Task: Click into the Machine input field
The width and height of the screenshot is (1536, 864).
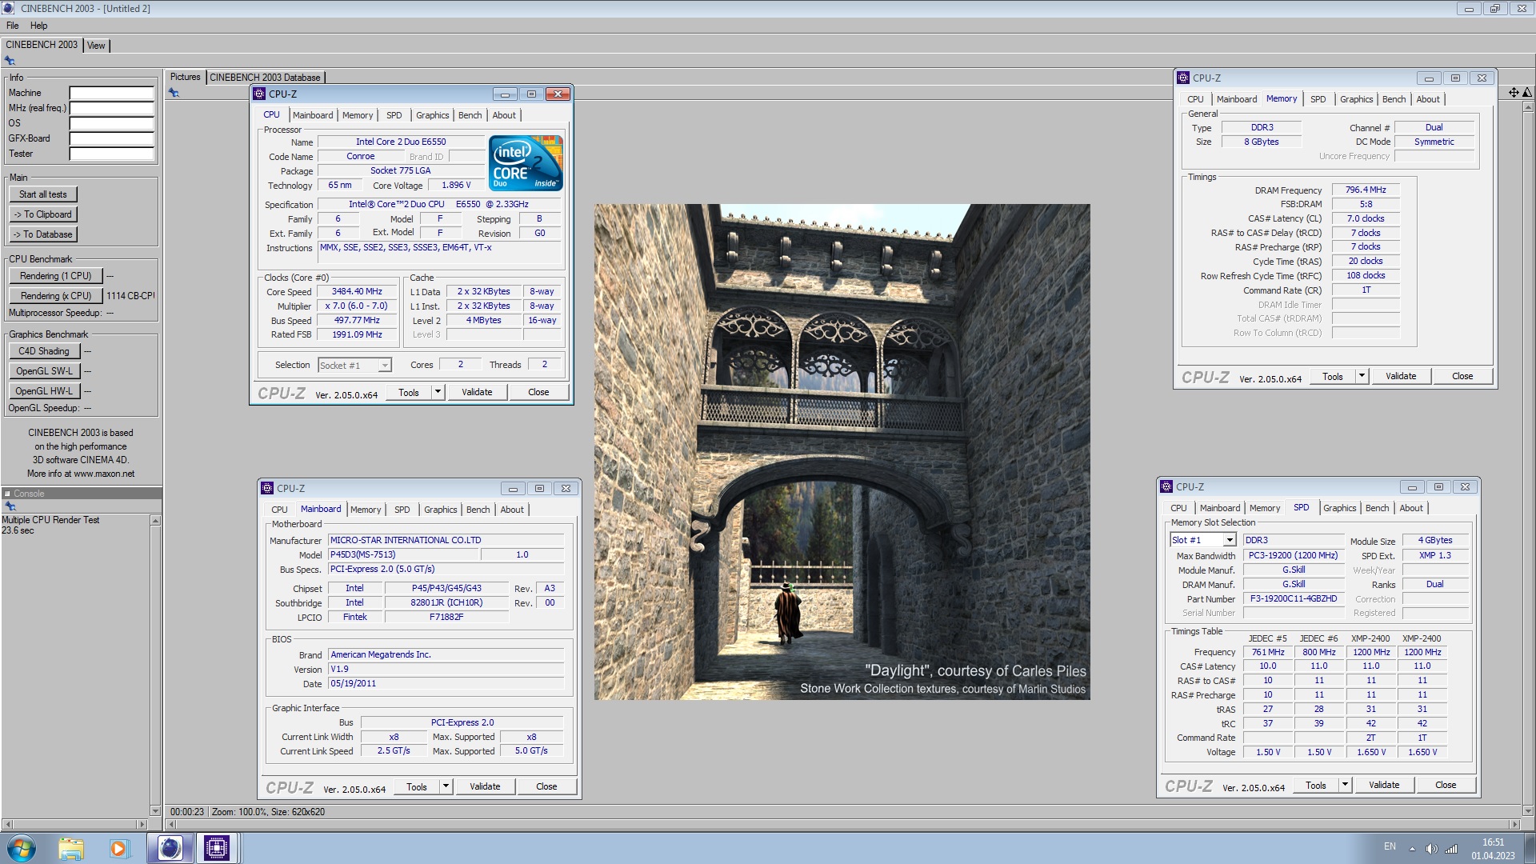Action: click(111, 93)
